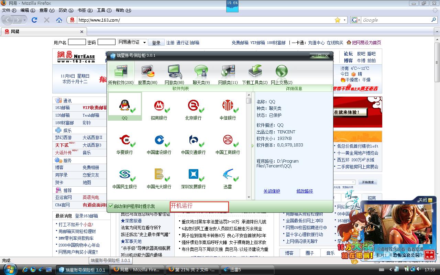Close the 网易 tab with its X
Screen dimensions: 440x275
pos(82,32)
